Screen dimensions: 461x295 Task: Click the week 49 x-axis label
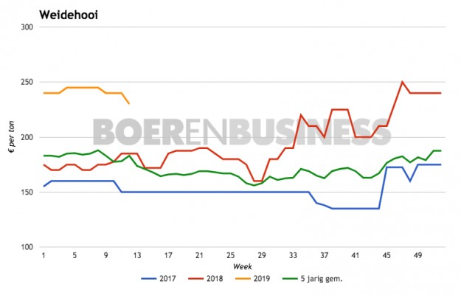point(417,255)
